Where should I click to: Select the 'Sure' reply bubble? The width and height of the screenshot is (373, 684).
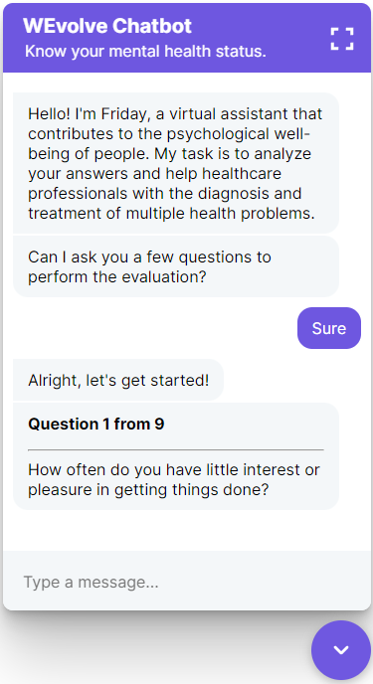coord(329,328)
